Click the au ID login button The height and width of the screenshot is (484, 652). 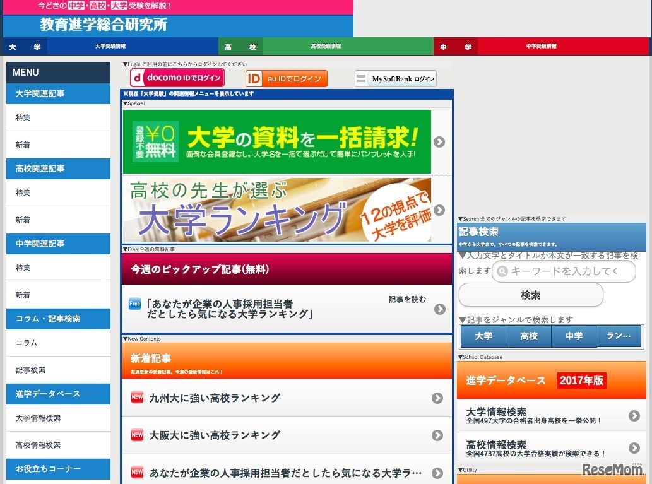pos(287,78)
